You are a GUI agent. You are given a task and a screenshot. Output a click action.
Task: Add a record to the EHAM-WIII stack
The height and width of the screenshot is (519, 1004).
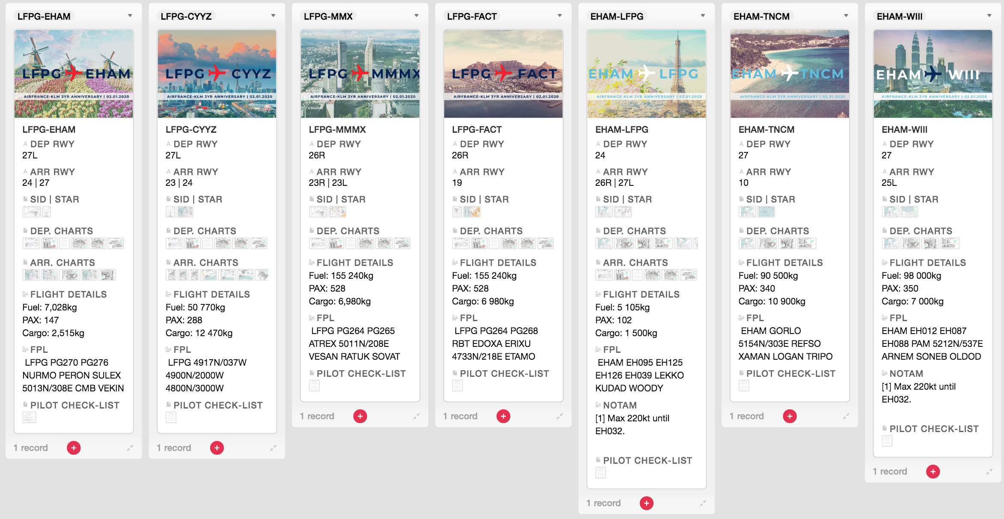(x=933, y=471)
